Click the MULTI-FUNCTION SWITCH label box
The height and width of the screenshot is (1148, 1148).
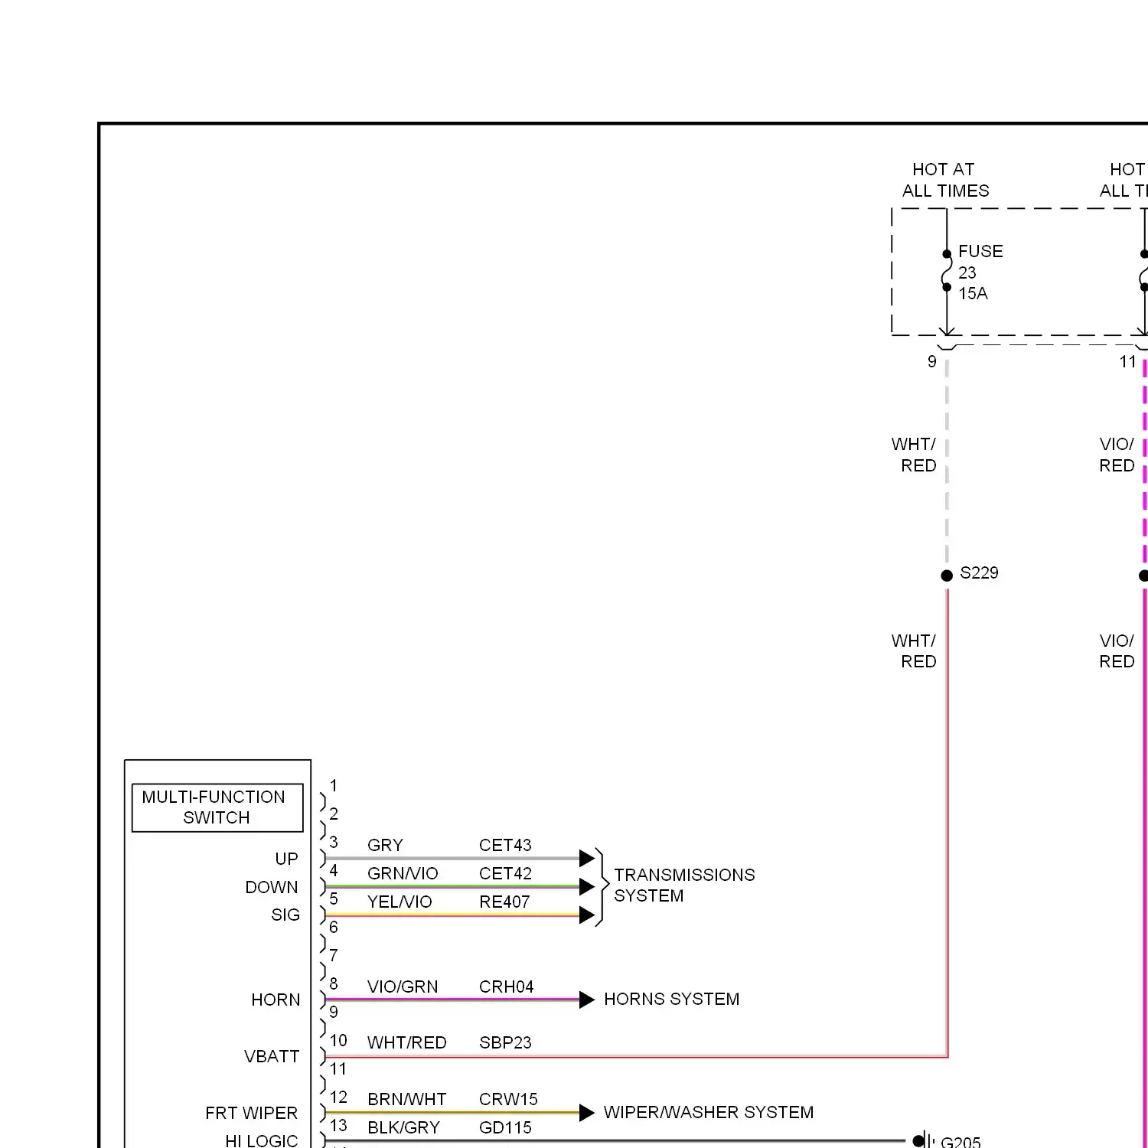coord(217,807)
